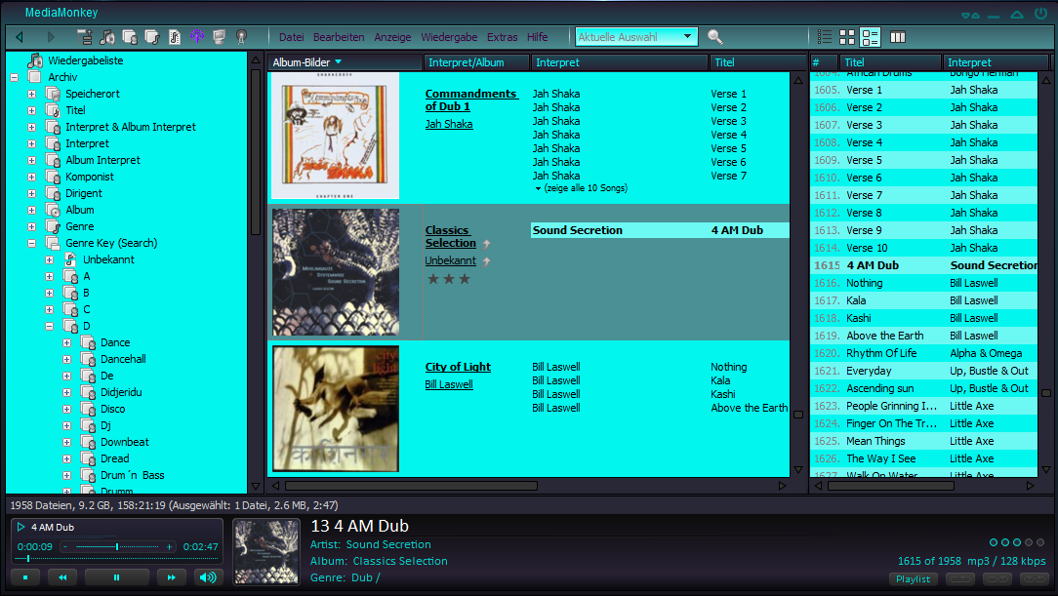Click the purple podcast antenna icon
The width and height of the screenshot is (1058, 596).
click(197, 37)
